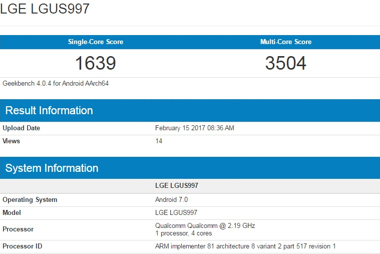Viewport: 380px width, 254px height.
Task: Click the February 15 2017 upload timestamp
Action: [x=194, y=128]
